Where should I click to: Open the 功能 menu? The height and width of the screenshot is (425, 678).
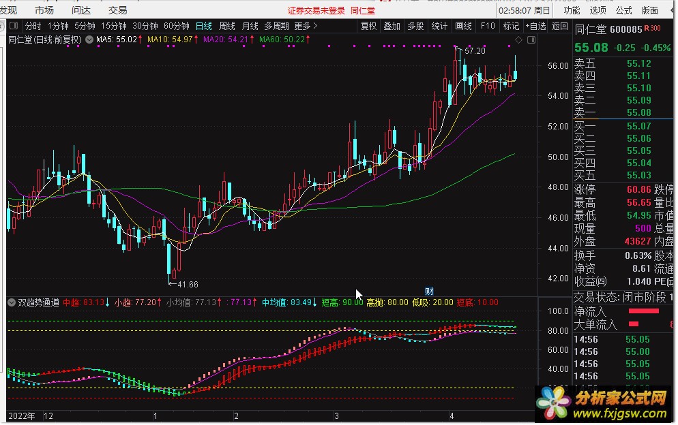572,10
